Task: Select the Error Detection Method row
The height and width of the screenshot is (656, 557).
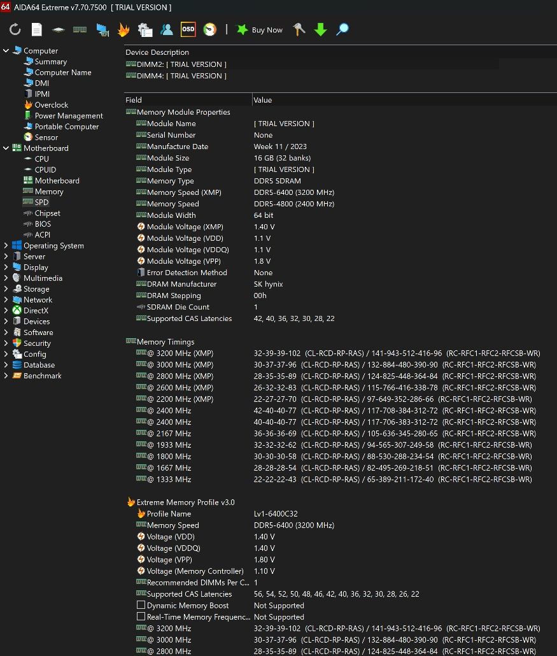Action: (204, 273)
